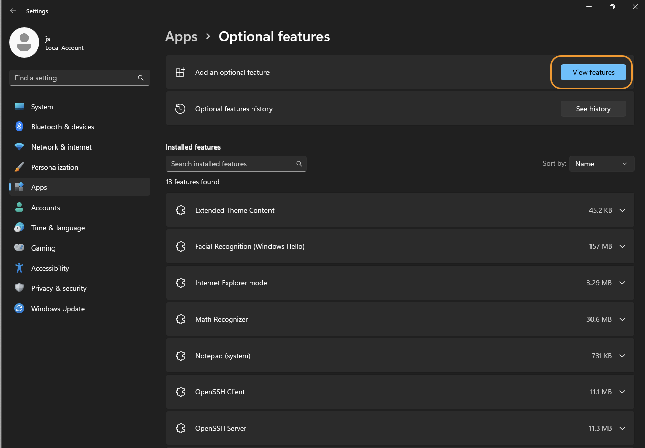Click the Windows Update sidebar icon
Viewport: 645px width, 448px height.
(19, 309)
